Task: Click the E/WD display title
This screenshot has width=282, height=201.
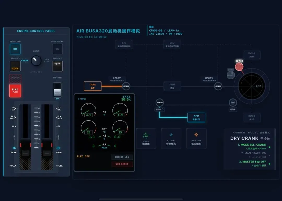Action: click(82, 99)
